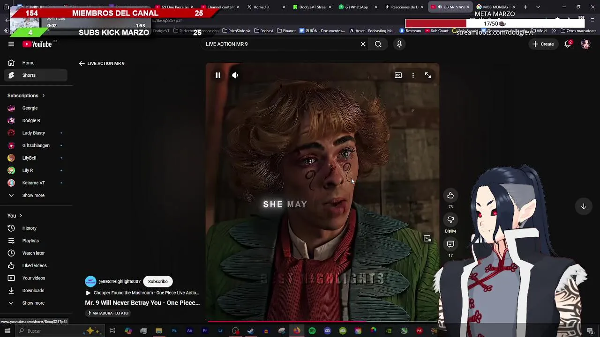Click the magnifying glass search button

(378, 44)
